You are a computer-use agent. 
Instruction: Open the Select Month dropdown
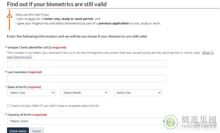[84, 93]
